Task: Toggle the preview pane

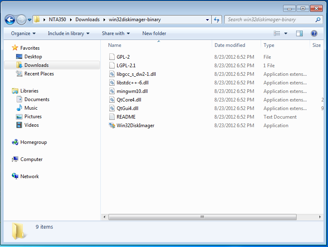Action: click(299, 33)
